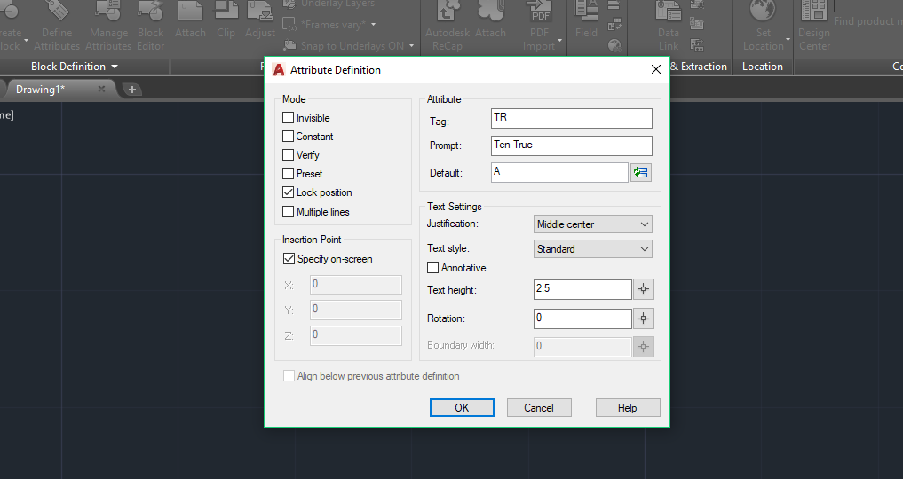Open Design Center from ribbon
This screenshot has width=903, height=479.
point(814,27)
